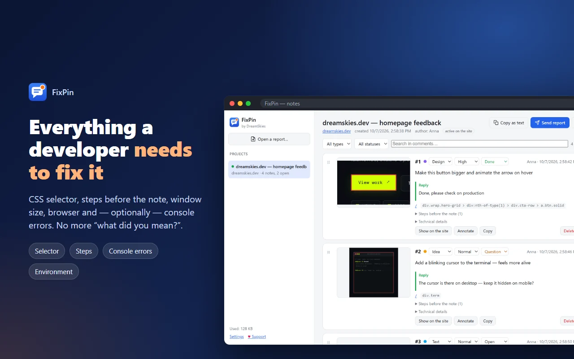Expand Technical details in note #2
The width and height of the screenshot is (574, 359).
pyautogui.click(x=431, y=311)
